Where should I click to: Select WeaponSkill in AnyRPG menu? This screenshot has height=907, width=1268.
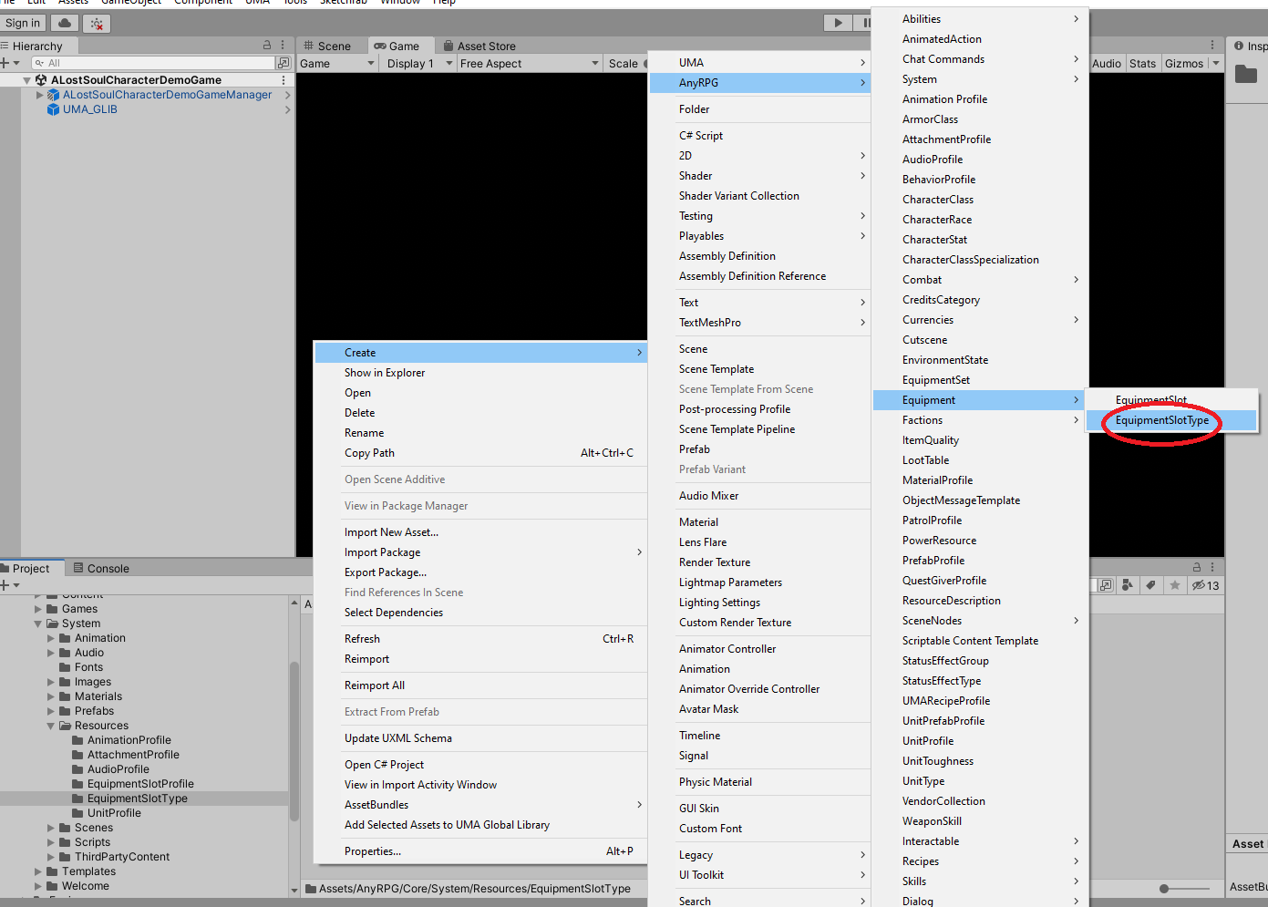[x=979, y=821]
